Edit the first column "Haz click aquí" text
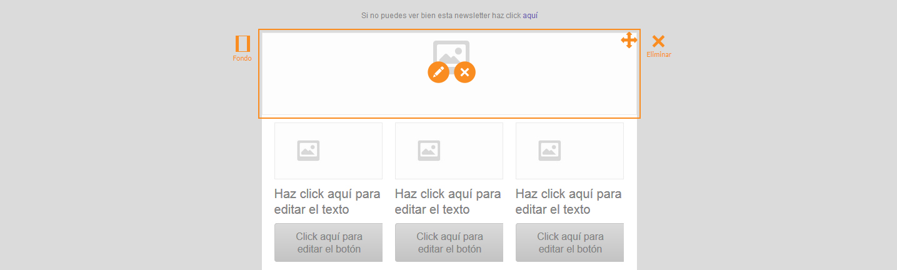The width and height of the screenshot is (897, 270). click(327, 201)
